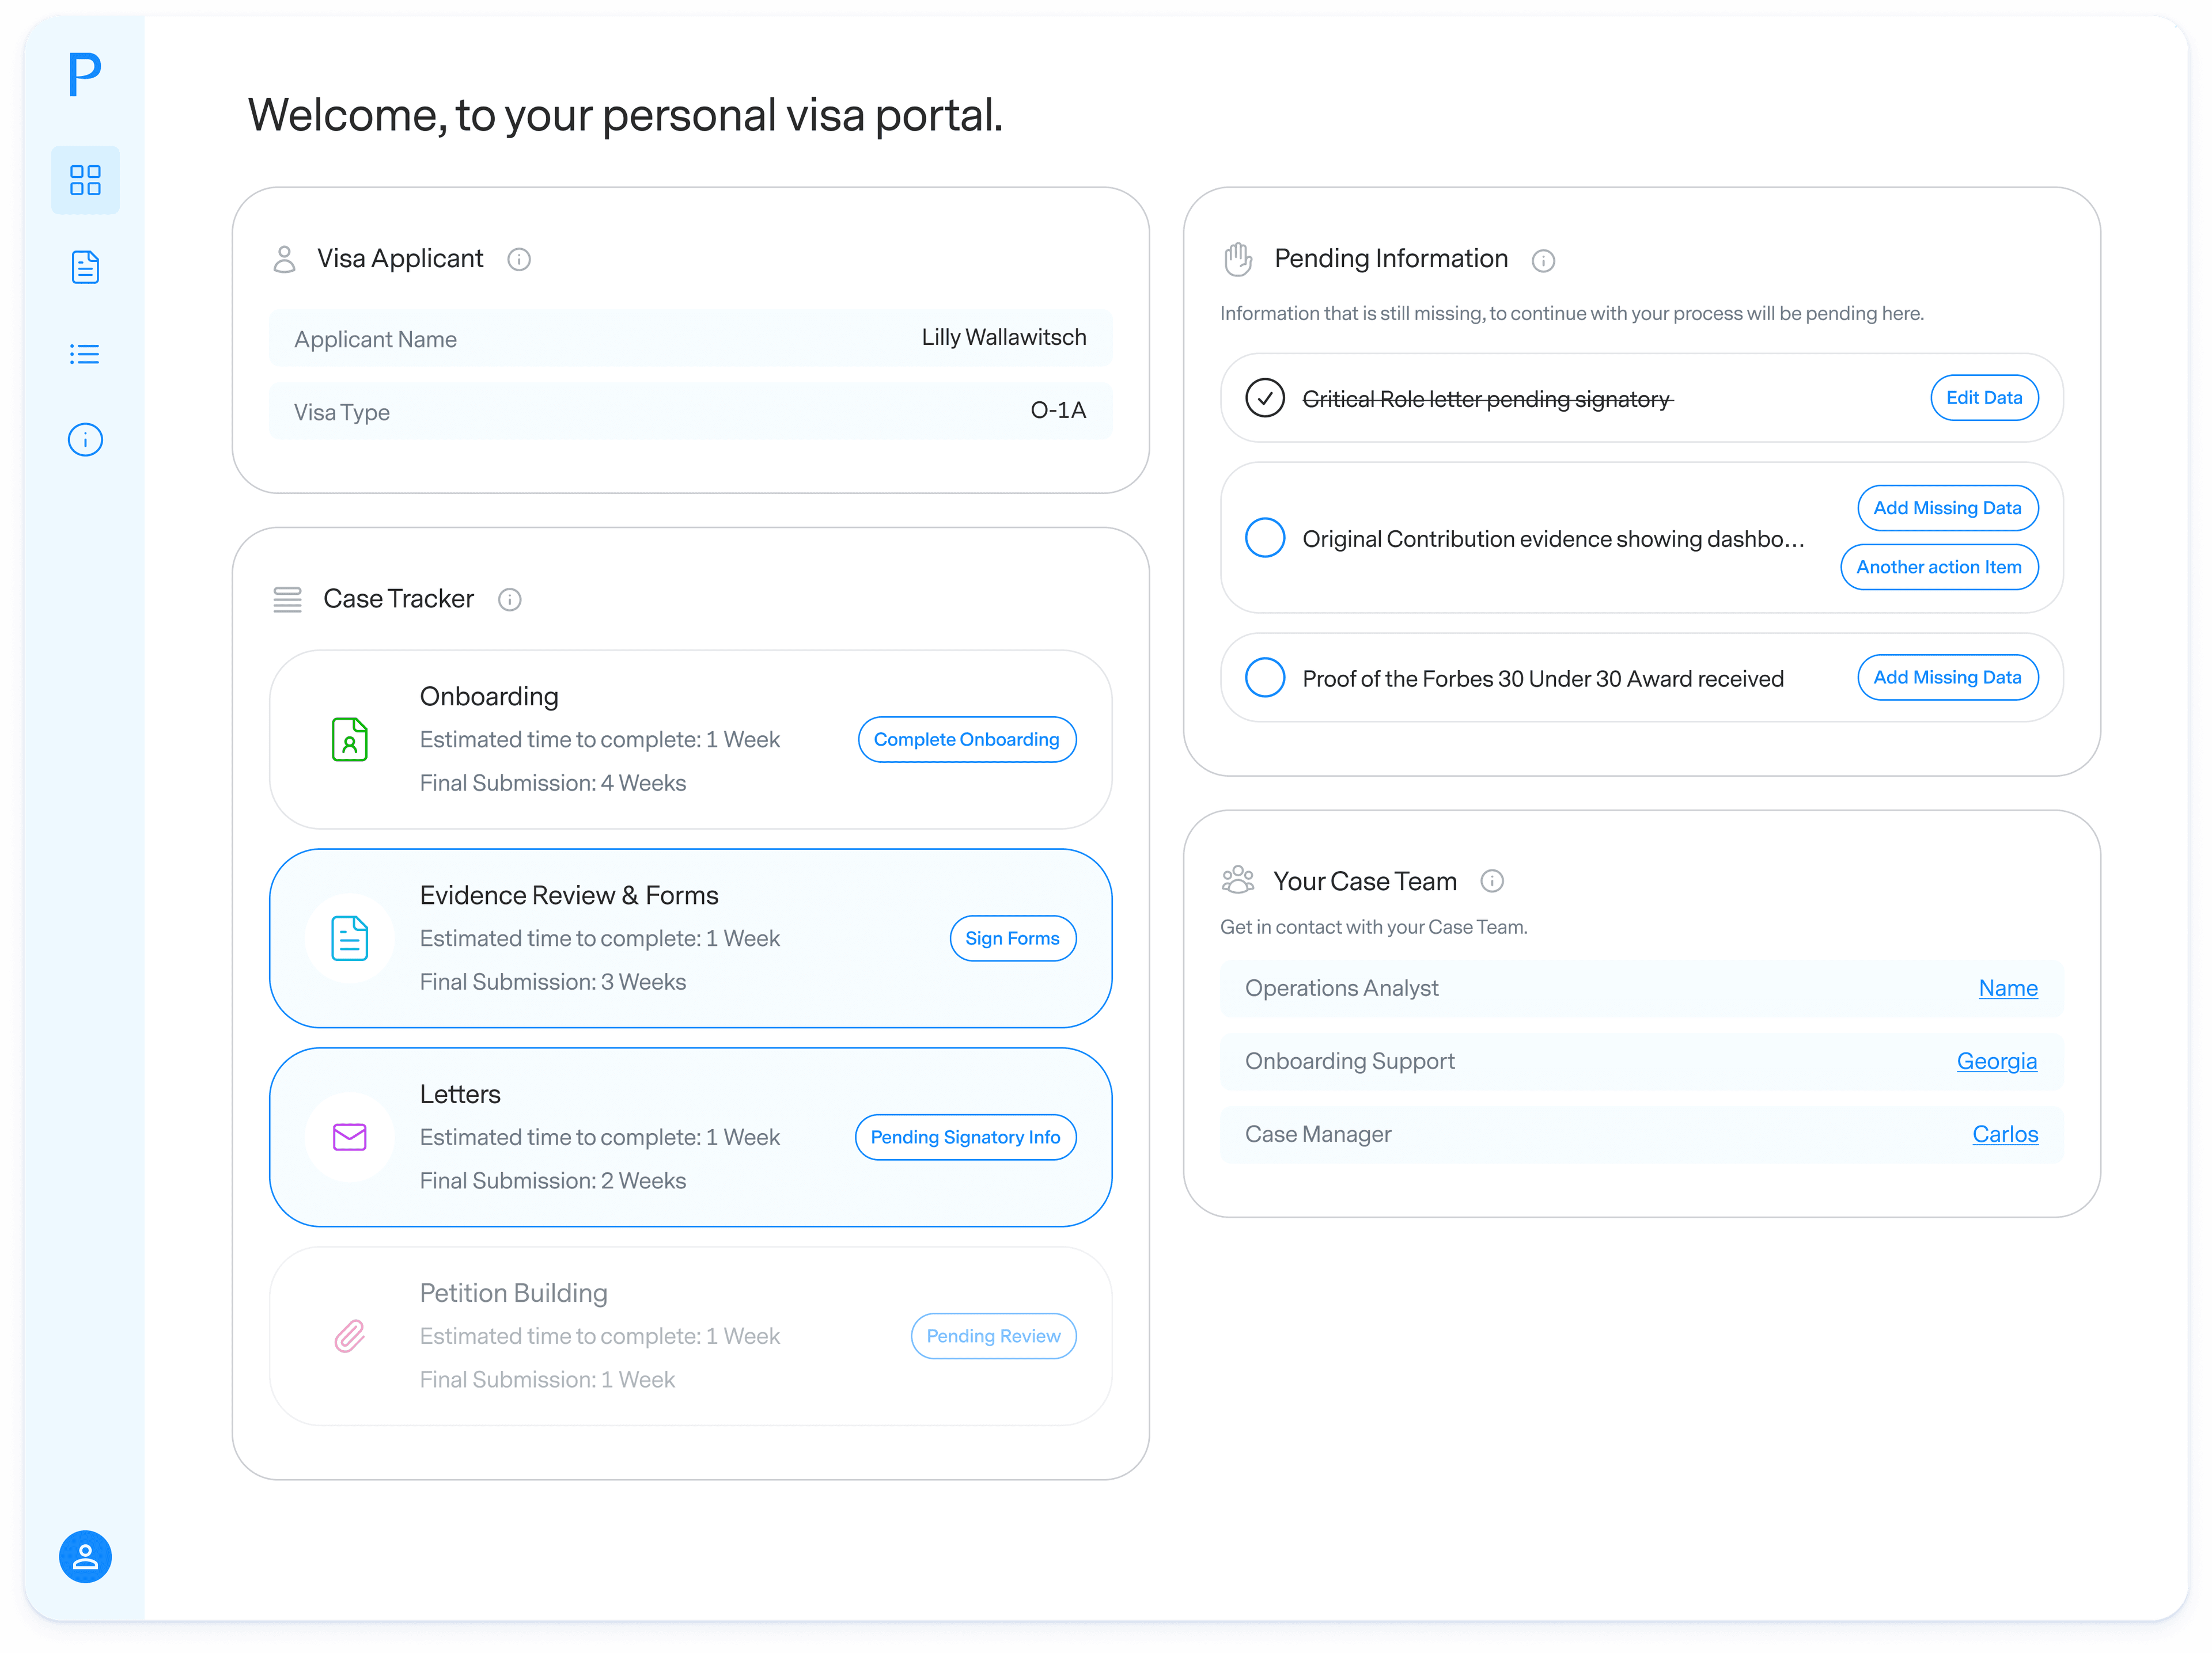
Task: Switch to the Evidence Review & Forms stage card
Action: coord(690,937)
